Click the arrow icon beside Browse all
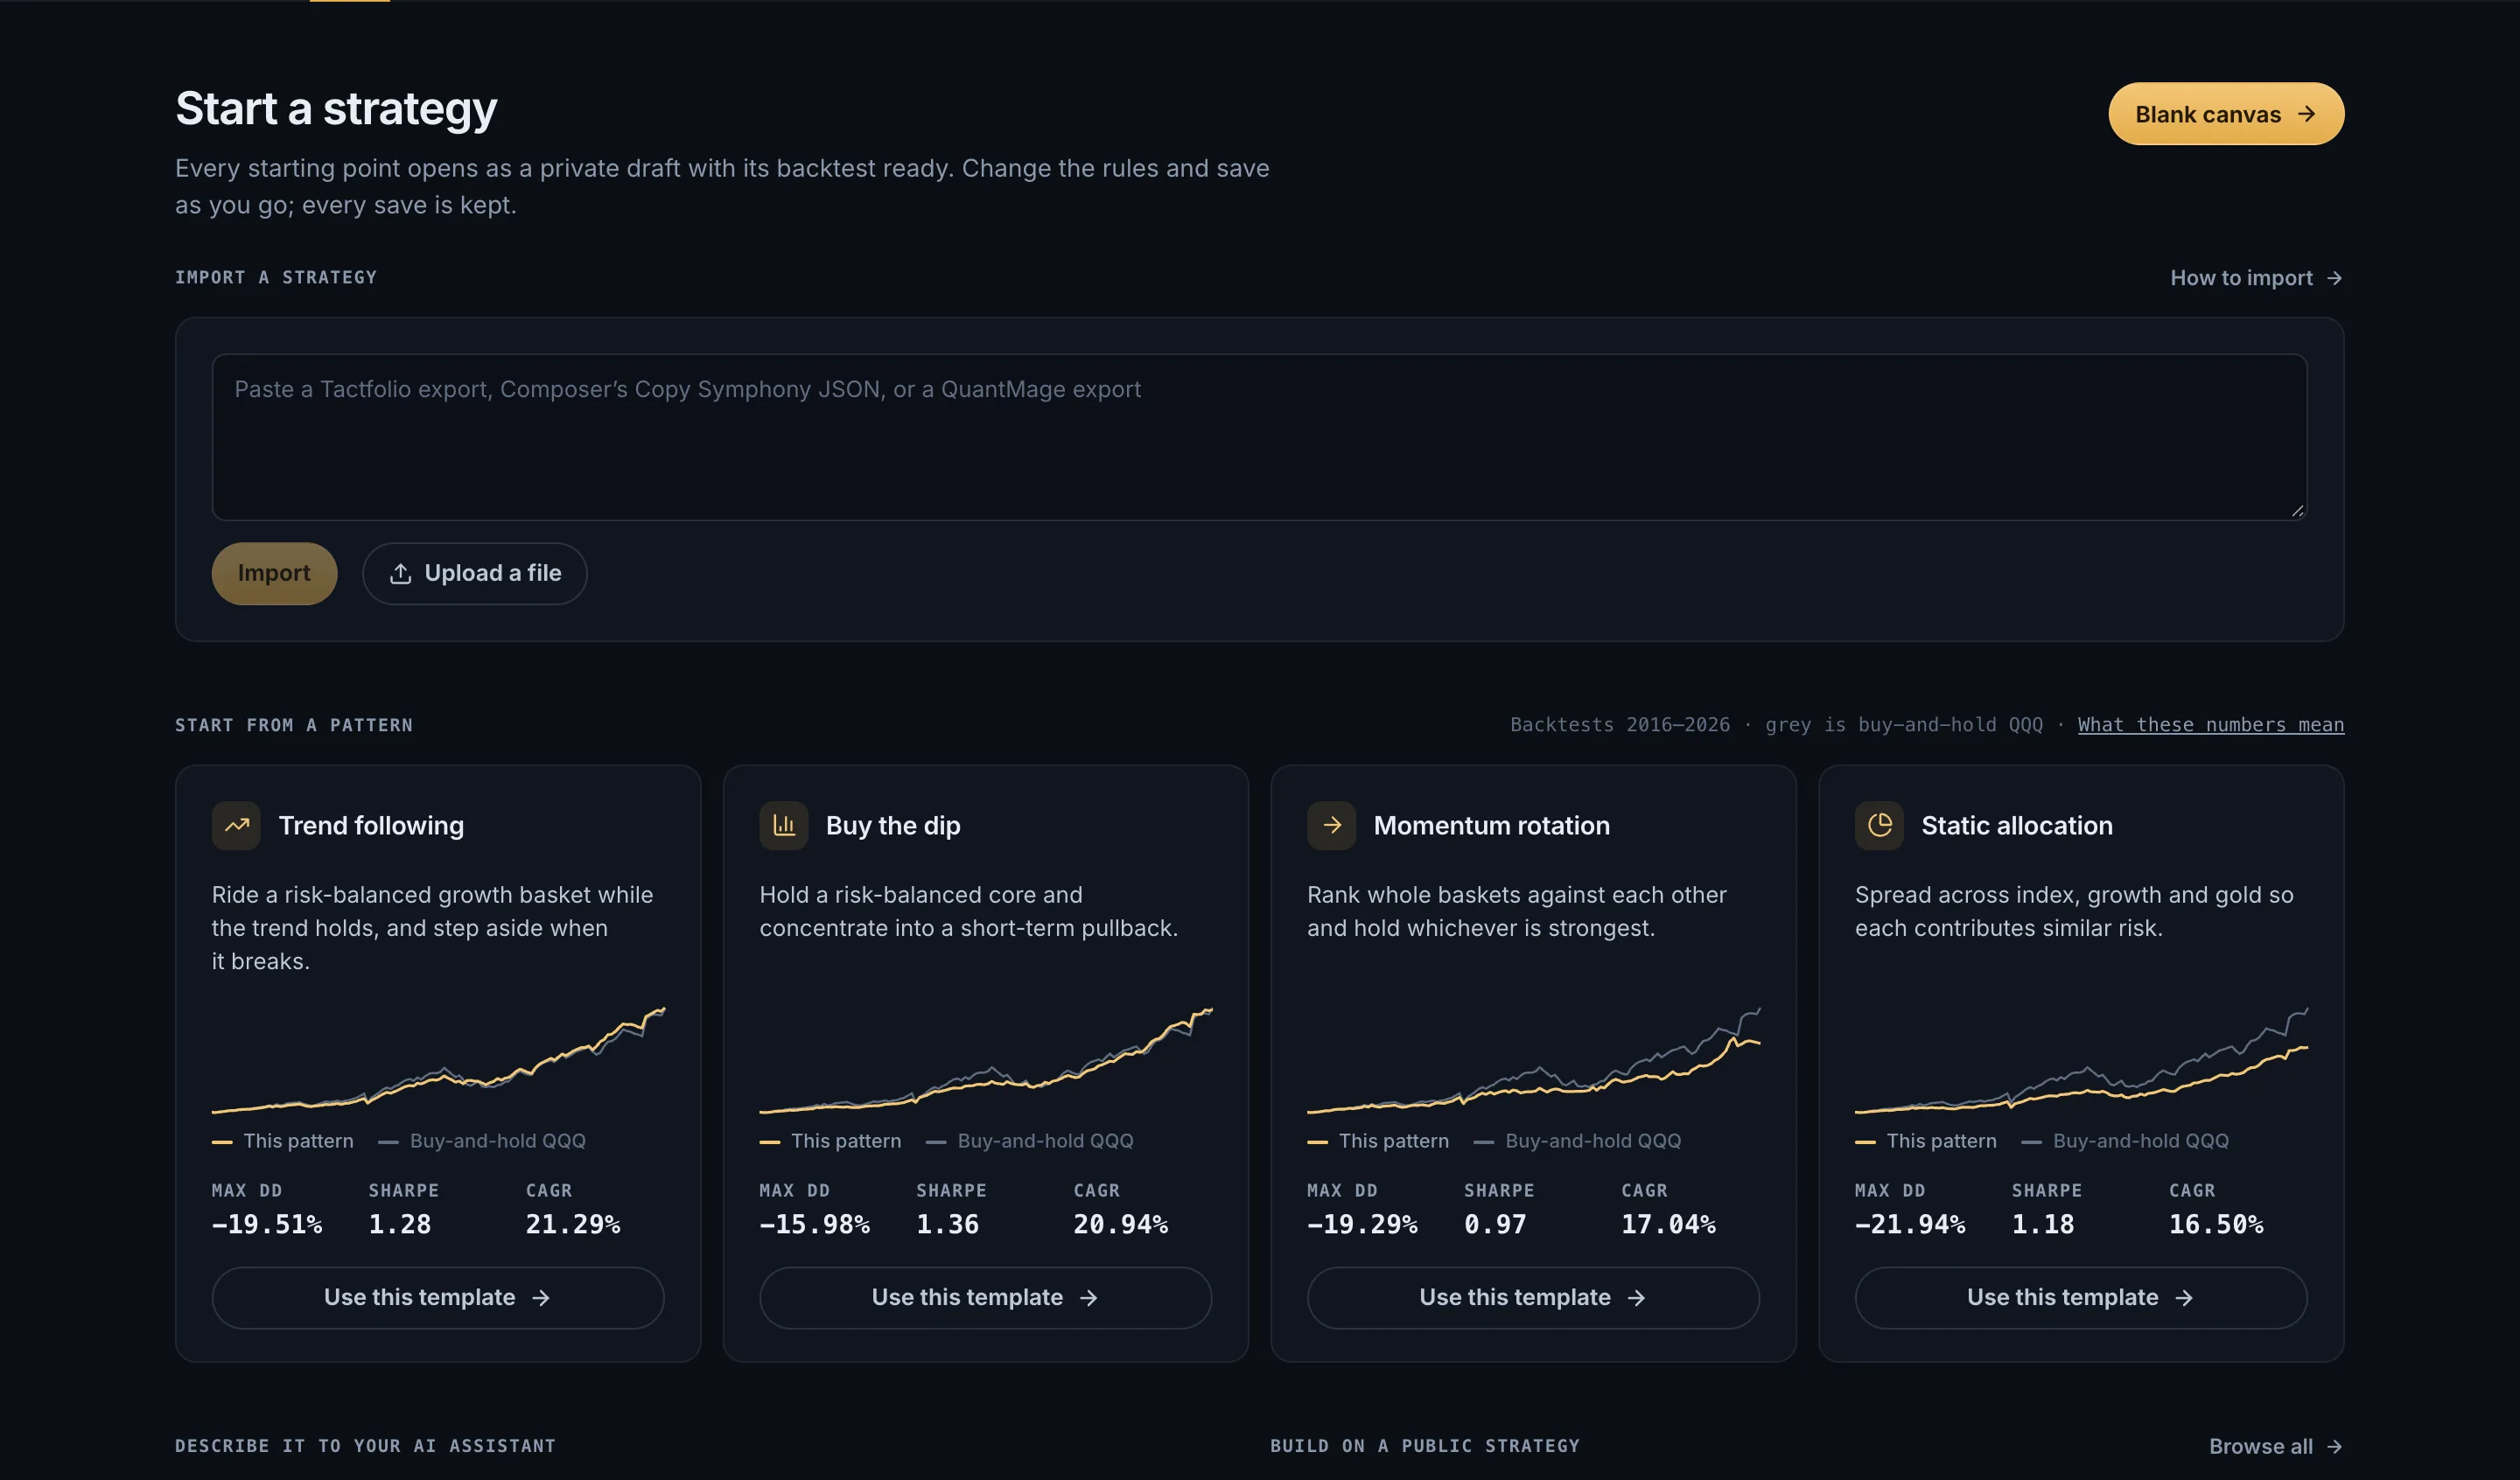Viewport: 2520px width, 1480px height. click(2334, 1446)
